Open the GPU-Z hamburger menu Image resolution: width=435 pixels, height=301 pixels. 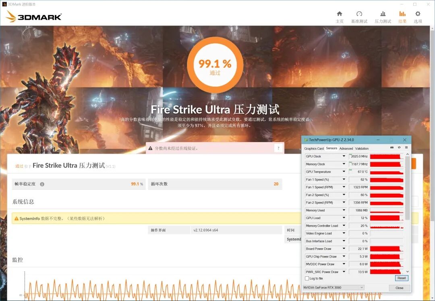[406, 148]
